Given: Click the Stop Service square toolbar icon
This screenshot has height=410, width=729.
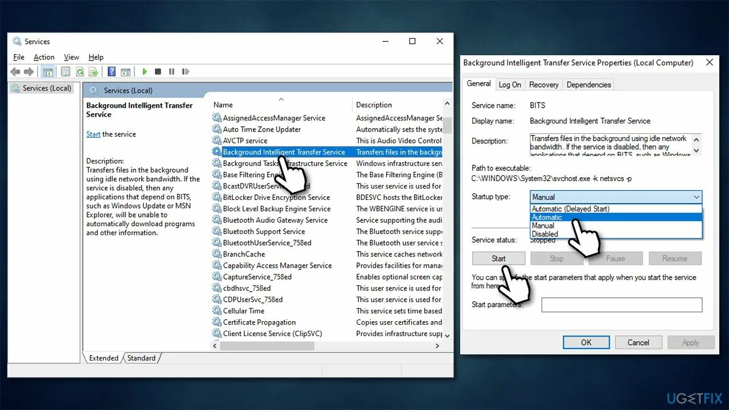Looking at the screenshot, I should tap(158, 72).
